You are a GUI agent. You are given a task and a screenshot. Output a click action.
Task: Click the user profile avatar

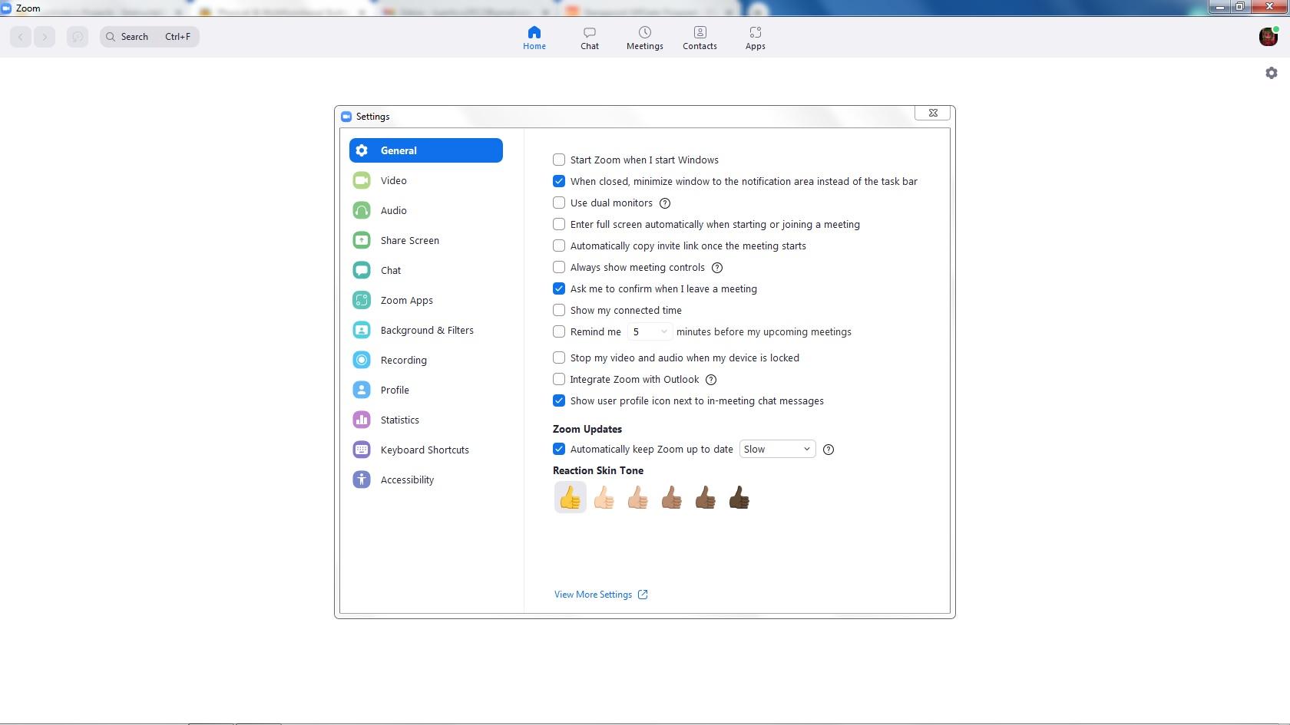[x=1268, y=36]
